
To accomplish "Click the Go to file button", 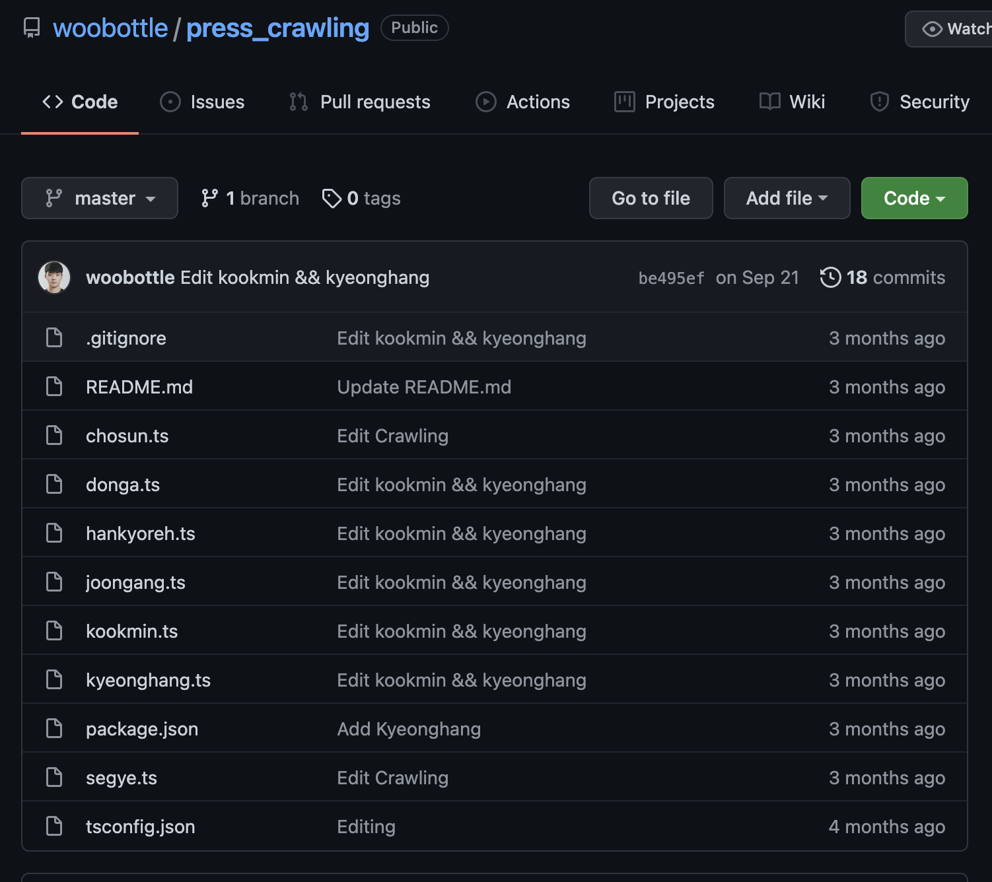I will coord(651,198).
